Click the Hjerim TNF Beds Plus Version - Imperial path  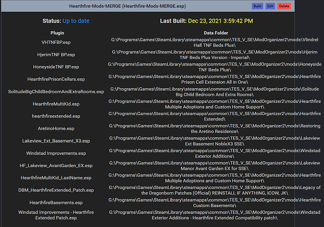(215, 55)
